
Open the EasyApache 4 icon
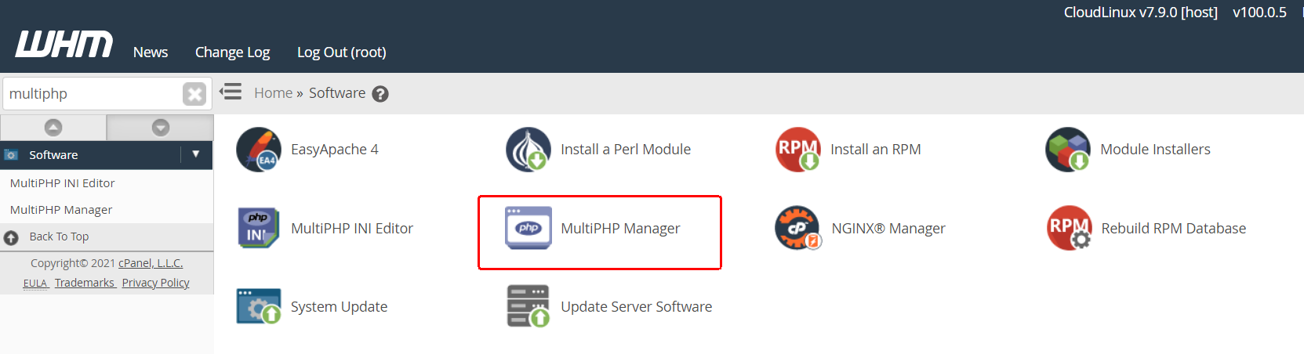tap(259, 150)
